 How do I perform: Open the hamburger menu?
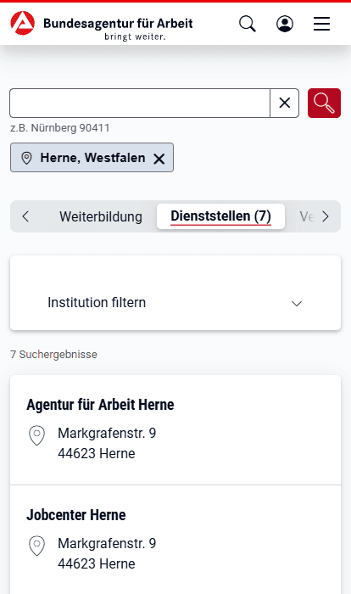[x=321, y=24]
